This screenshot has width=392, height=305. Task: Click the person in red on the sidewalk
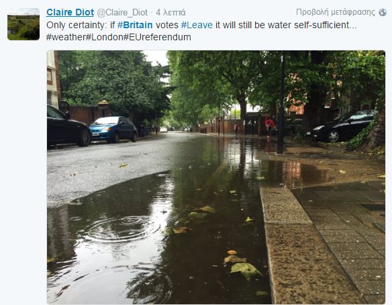pos(270,126)
